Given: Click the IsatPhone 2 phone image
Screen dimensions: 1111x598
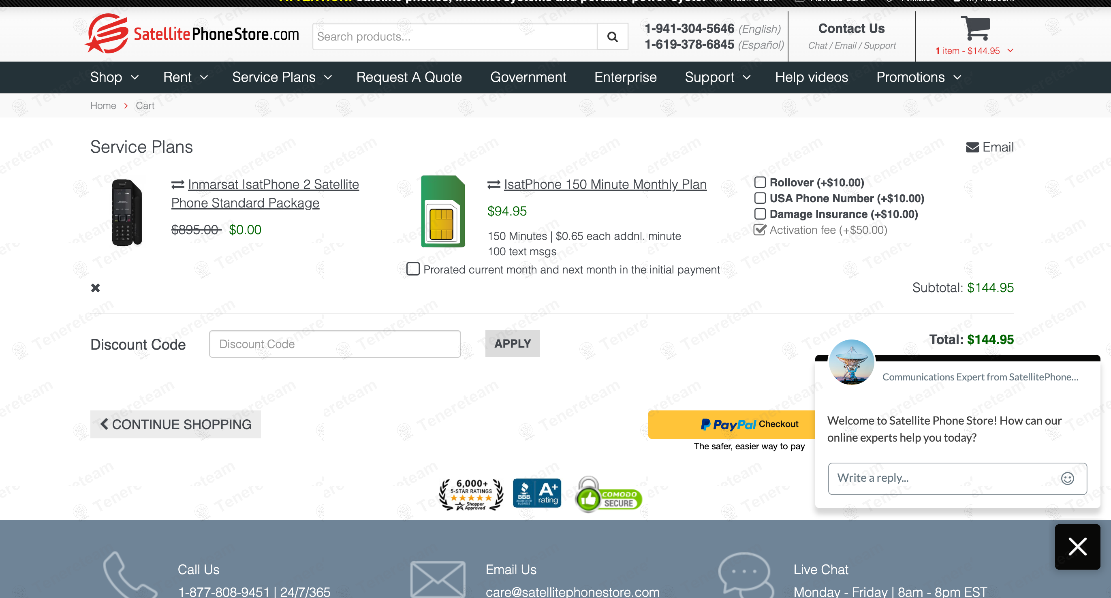Looking at the screenshot, I should coord(126,212).
